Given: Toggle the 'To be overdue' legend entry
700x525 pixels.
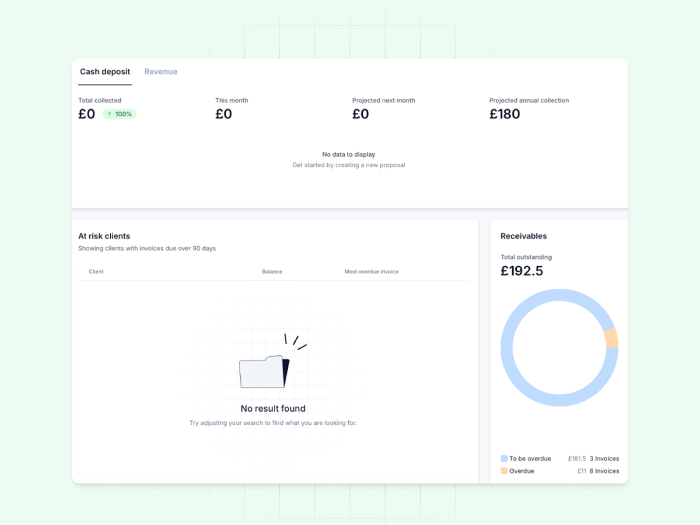Looking at the screenshot, I should click(x=530, y=458).
